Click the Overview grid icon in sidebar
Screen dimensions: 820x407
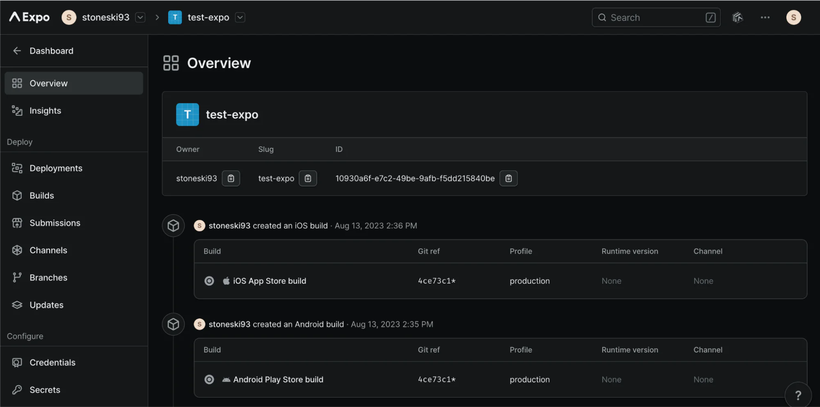pos(17,83)
